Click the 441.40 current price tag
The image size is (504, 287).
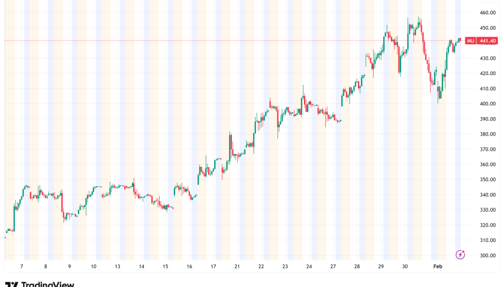pyautogui.click(x=487, y=41)
